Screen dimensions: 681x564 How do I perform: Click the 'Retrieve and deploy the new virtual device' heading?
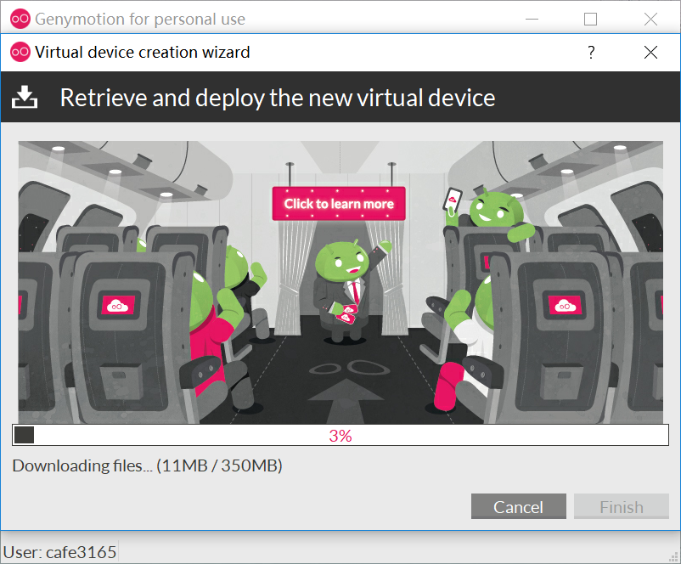click(278, 98)
